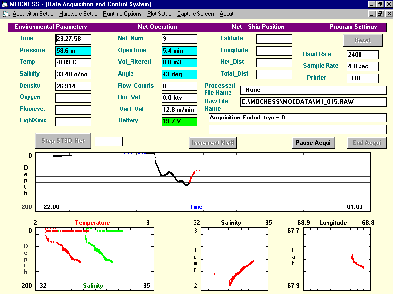Click the Depth versus Time plot
393x294 pixels.
pyautogui.click(x=203, y=182)
